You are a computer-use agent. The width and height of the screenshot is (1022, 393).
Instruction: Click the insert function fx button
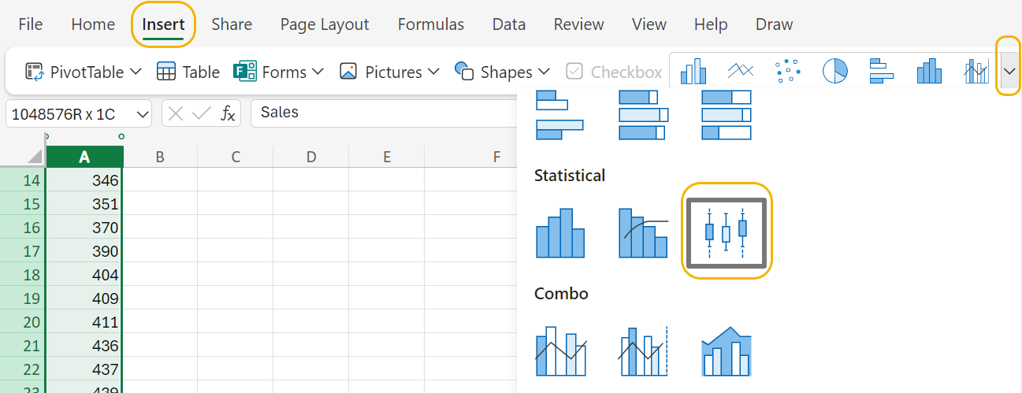(x=228, y=113)
